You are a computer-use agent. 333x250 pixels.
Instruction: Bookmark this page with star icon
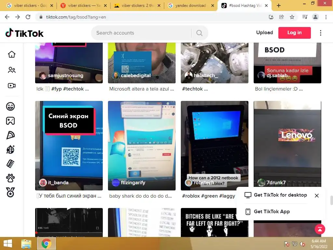click(x=292, y=17)
